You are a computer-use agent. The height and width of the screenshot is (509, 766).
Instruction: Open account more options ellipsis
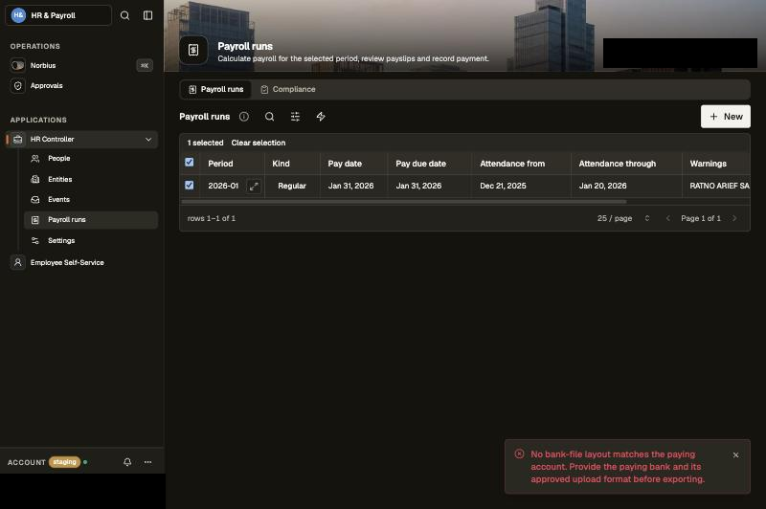pyautogui.click(x=148, y=462)
